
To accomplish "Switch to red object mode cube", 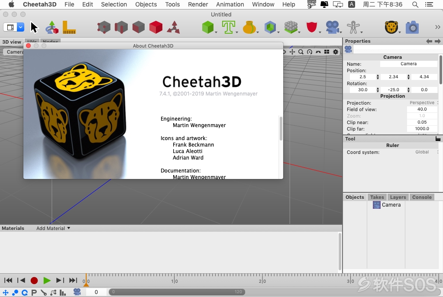I will click(155, 27).
